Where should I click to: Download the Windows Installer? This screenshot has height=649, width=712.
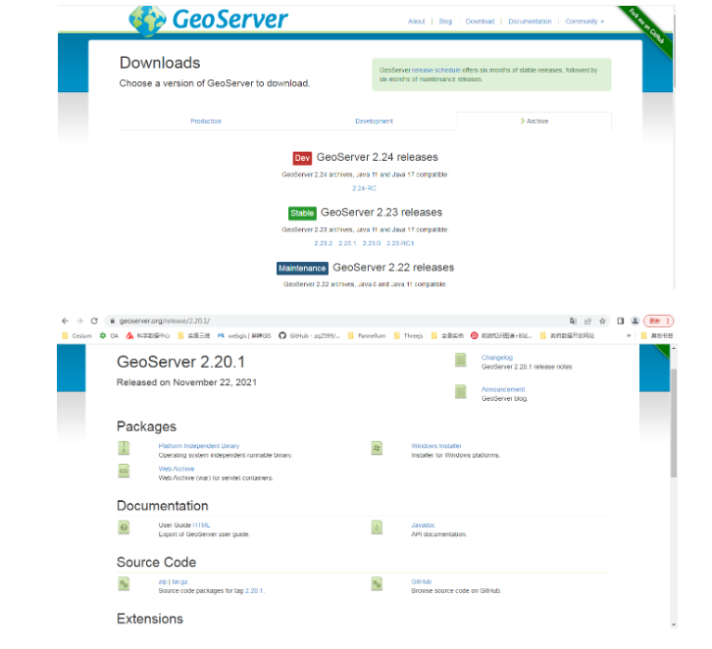click(x=435, y=446)
